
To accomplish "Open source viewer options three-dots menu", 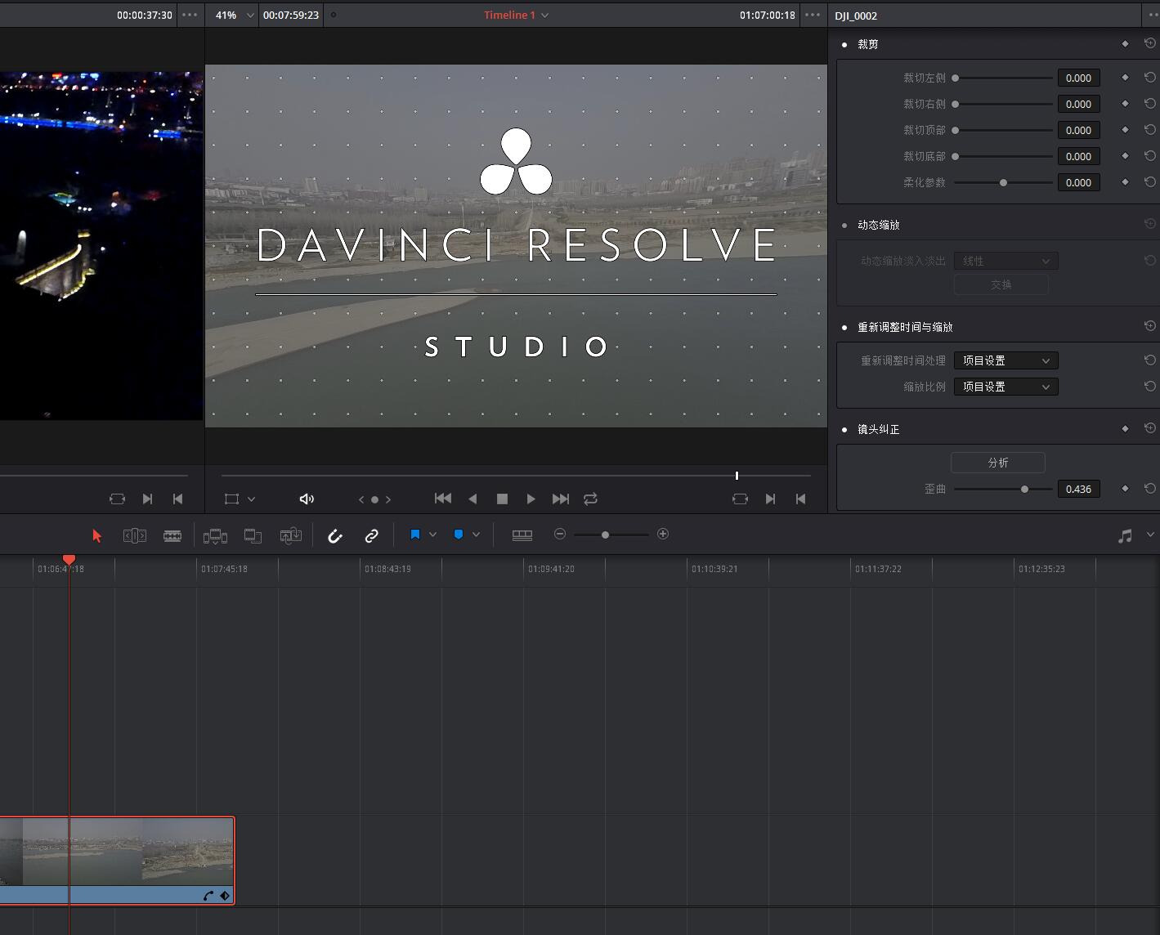I will [190, 15].
